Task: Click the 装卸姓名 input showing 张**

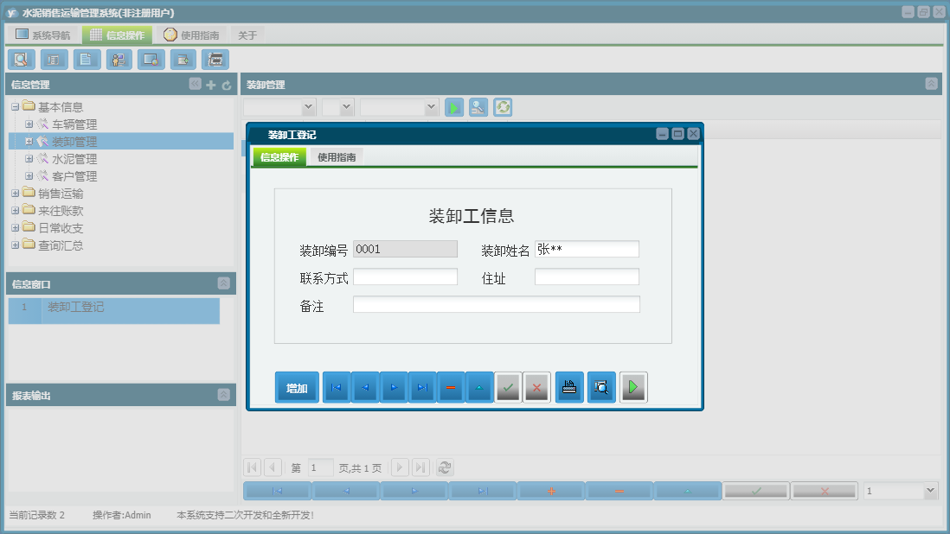Action: click(x=587, y=248)
